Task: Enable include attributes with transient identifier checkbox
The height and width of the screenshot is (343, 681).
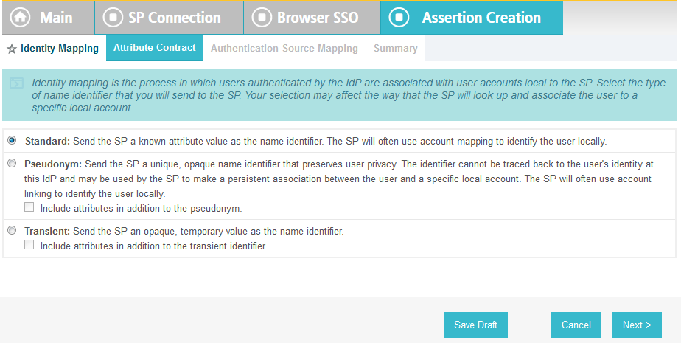Action: [x=29, y=244]
